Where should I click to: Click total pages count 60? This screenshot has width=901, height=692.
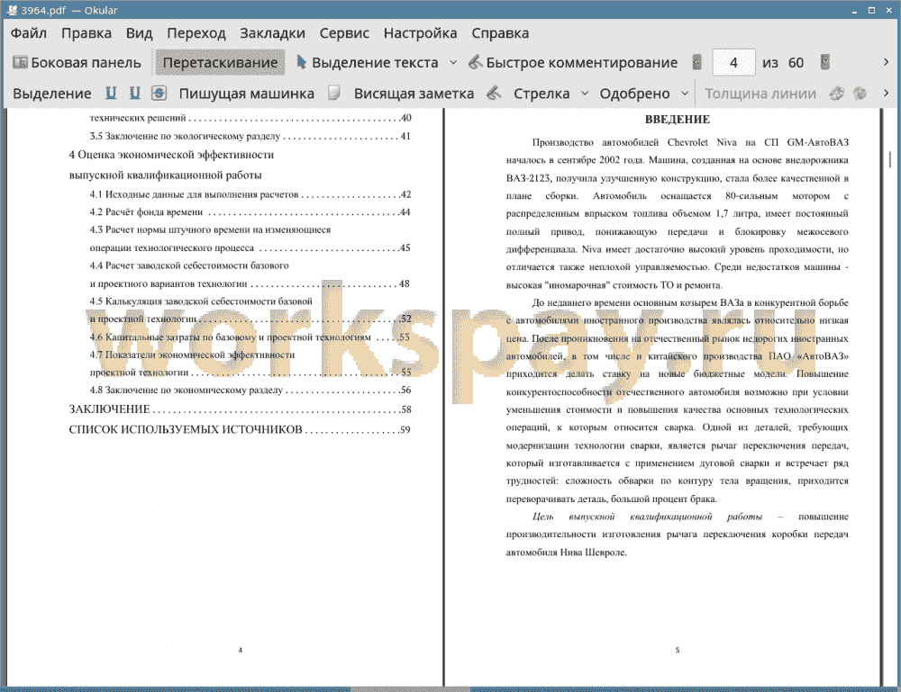(x=796, y=63)
